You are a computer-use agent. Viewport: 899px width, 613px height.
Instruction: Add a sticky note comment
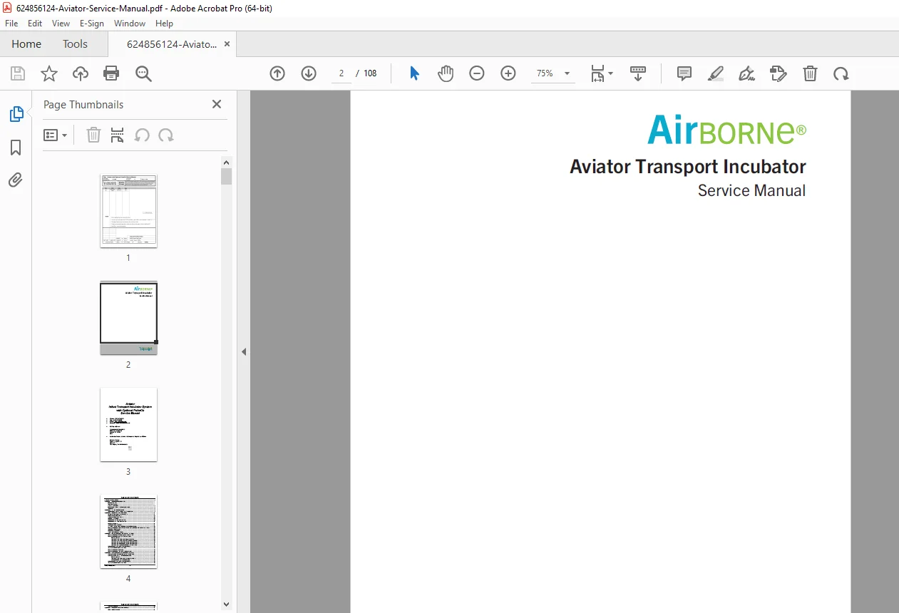(684, 73)
